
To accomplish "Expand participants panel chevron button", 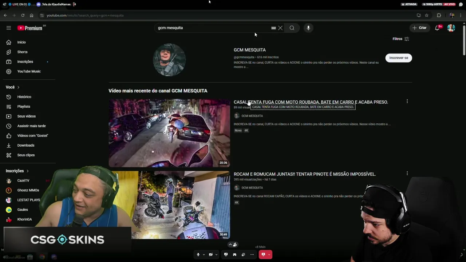I will pos(233,245).
